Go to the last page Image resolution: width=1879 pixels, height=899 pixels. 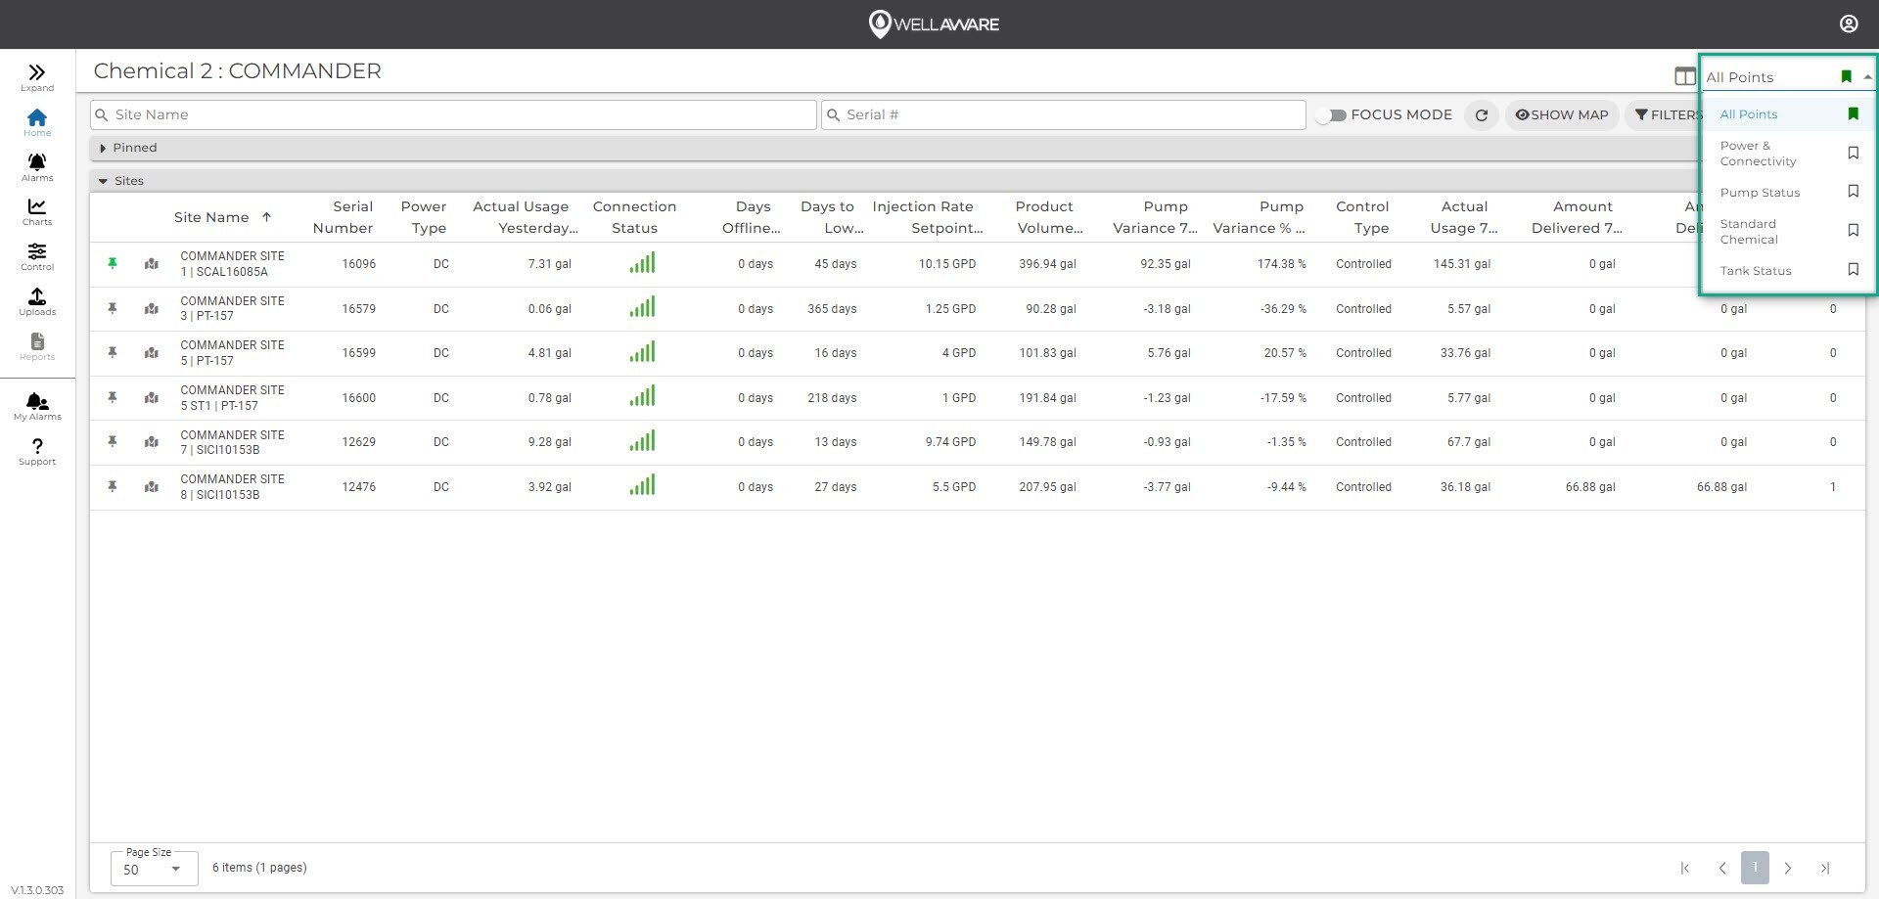(1824, 868)
